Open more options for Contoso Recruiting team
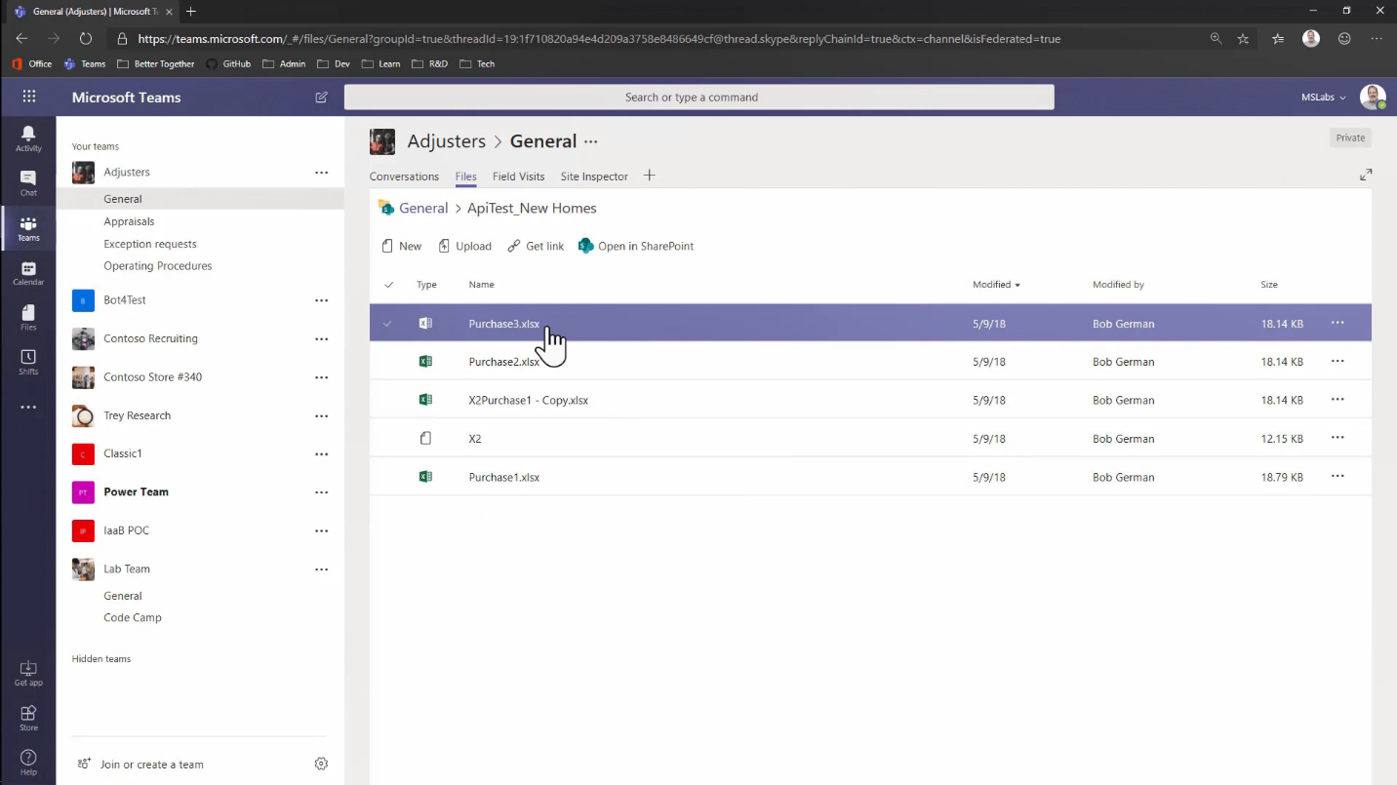The height and width of the screenshot is (785, 1397). 321,339
